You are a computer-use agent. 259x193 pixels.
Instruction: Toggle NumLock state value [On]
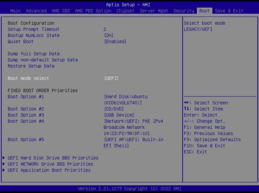point(109,36)
